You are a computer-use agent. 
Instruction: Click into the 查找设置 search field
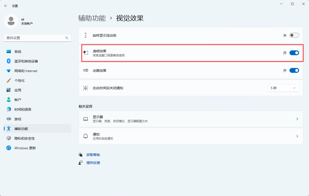pos(37,38)
